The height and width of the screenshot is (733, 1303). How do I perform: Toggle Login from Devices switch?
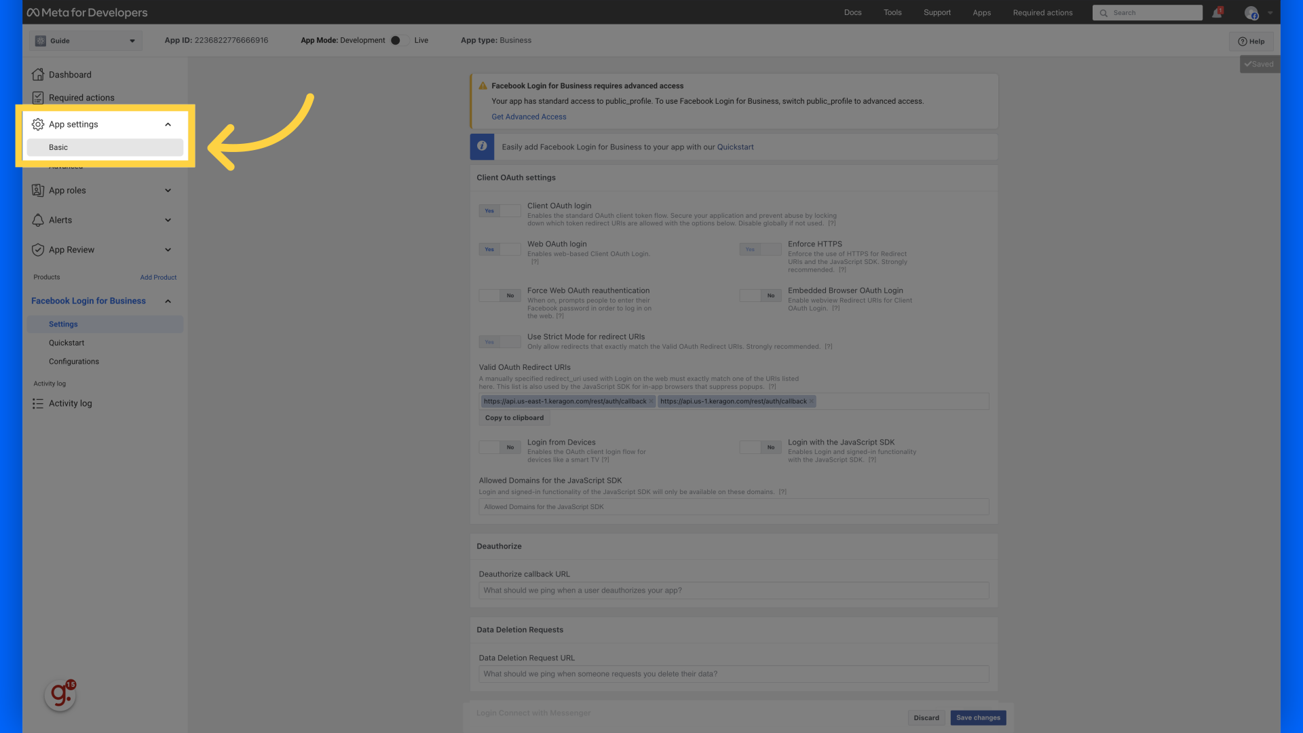[x=499, y=447]
